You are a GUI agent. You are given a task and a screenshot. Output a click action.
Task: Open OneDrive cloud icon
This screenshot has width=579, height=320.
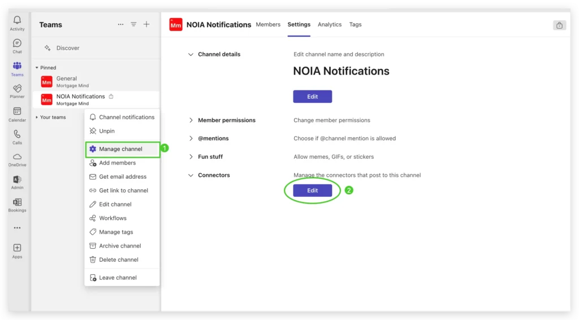(x=17, y=158)
